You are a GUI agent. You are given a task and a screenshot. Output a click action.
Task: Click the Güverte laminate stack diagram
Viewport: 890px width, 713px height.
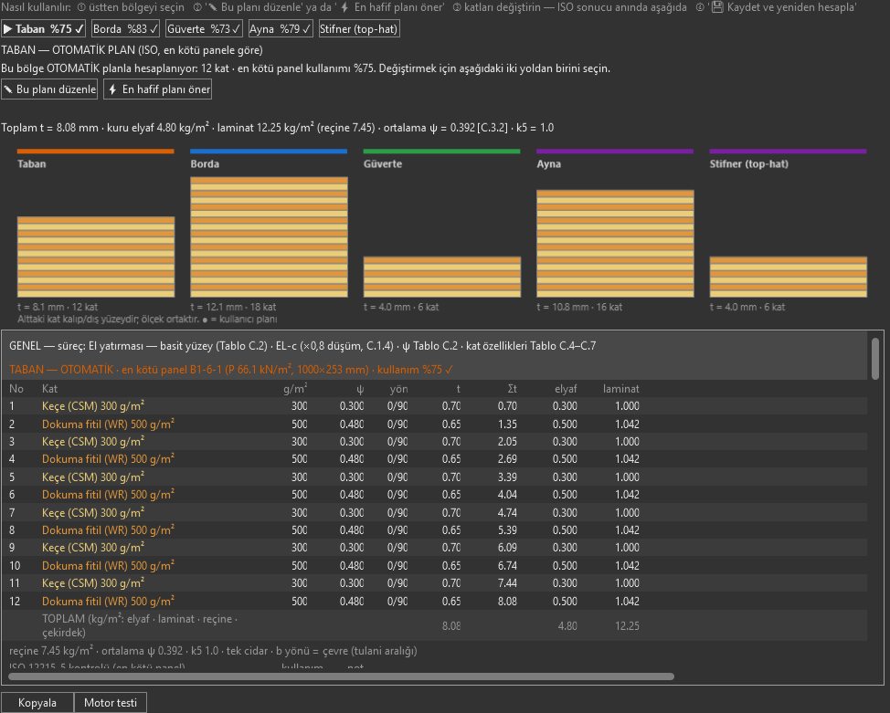[442, 277]
